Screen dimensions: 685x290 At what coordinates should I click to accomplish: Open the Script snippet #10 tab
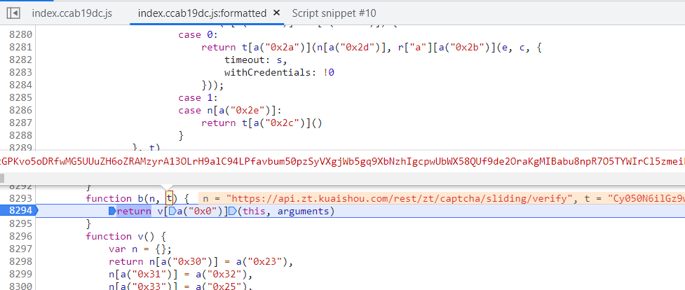pos(334,13)
